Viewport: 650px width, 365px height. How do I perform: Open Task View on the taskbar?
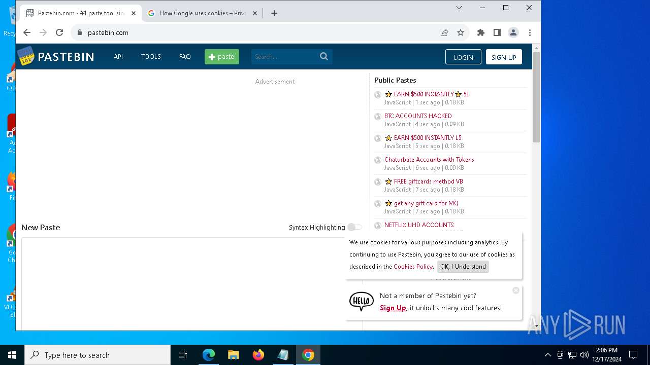(183, 355)
